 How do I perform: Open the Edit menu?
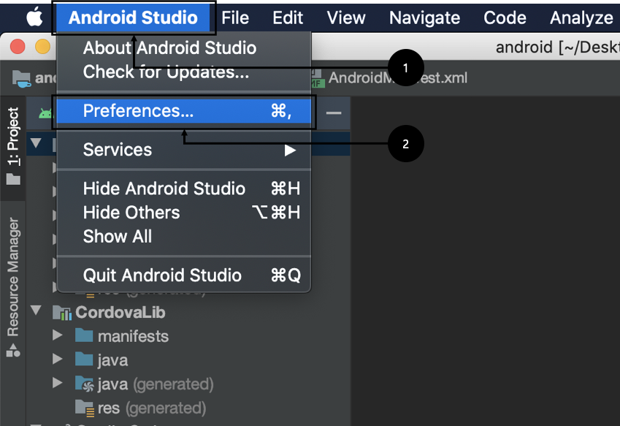click(x=288, y=18)
